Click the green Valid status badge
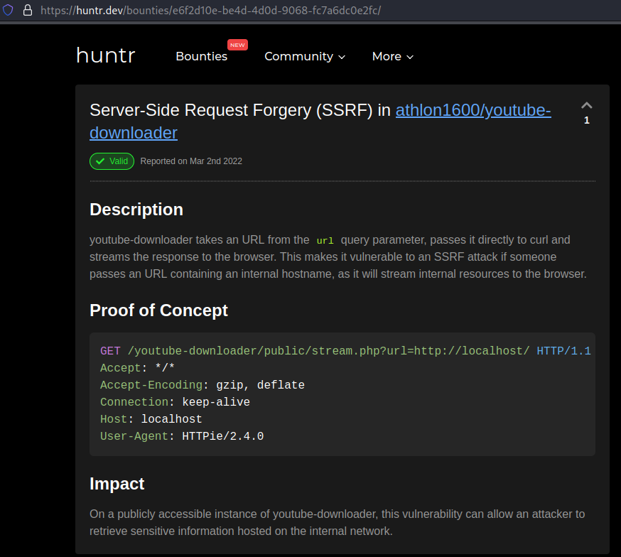Image resolution: width=621 pixels, height=557 pixels. pyautogui.click(x=112, y=161)
